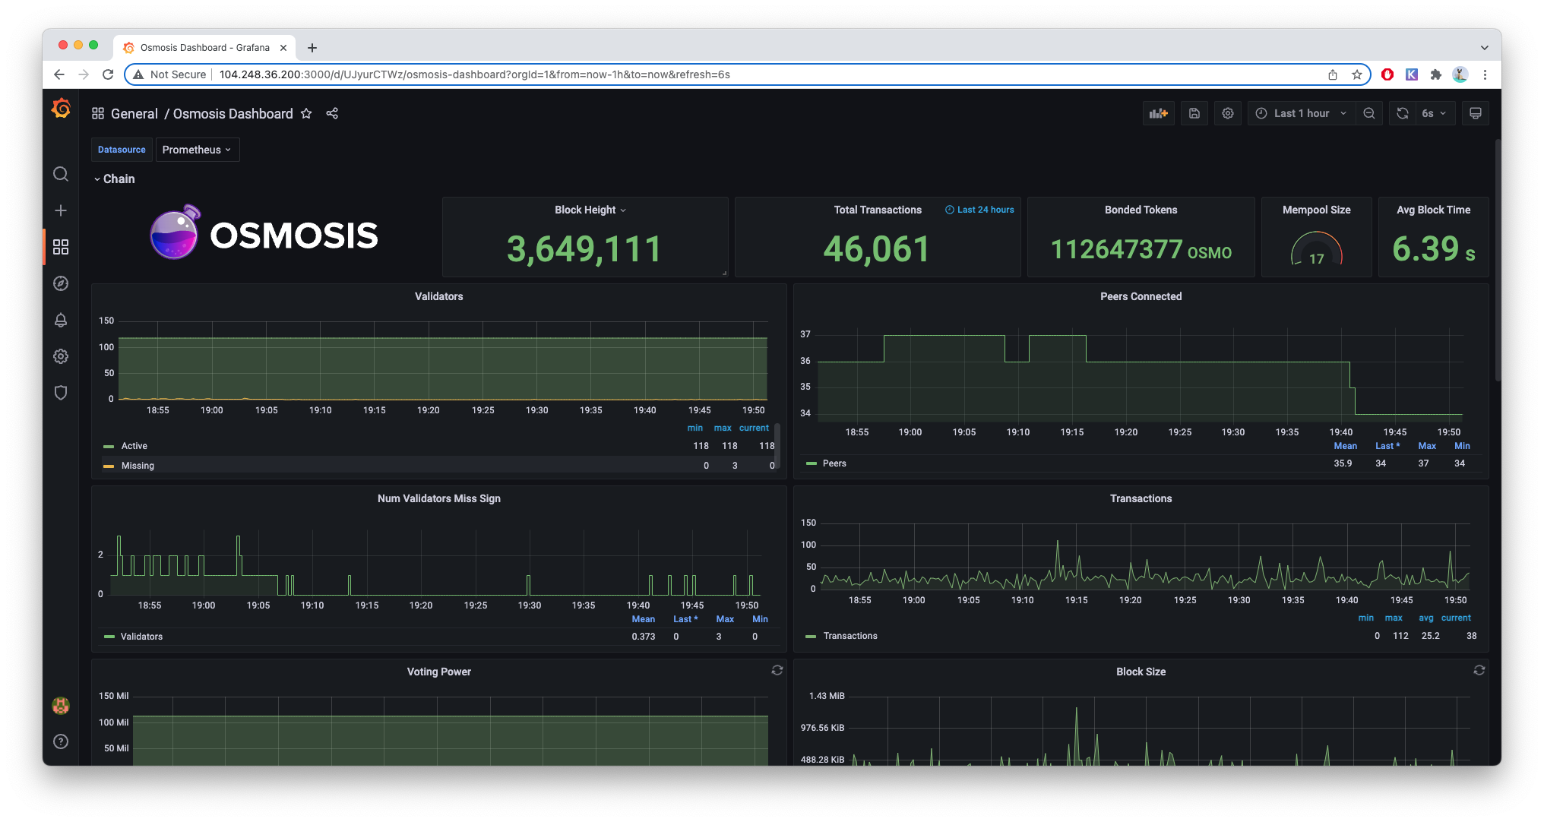
Task: Open the search icon in sidebar
Action: point(61,174)
